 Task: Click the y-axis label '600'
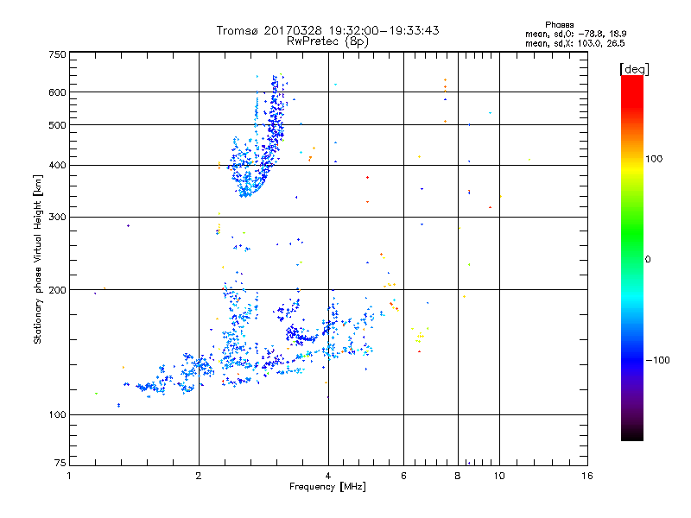(57, 92)
